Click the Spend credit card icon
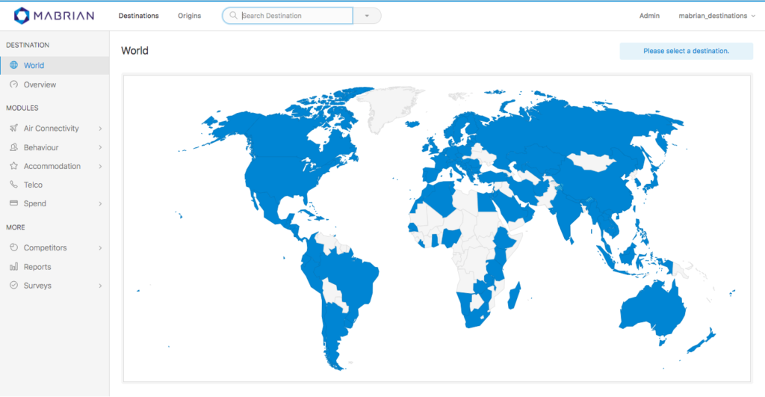The height and width of the screenshot is (397, 765). (x=13, y=203)
